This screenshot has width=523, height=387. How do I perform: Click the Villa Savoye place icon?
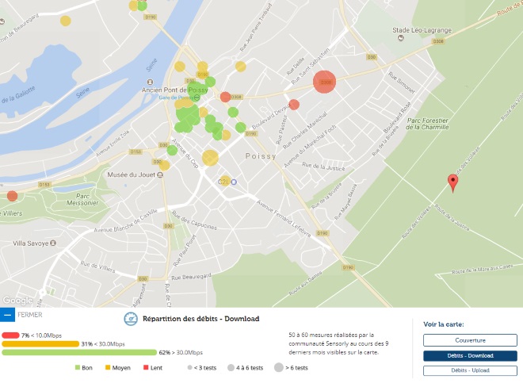pos(53,243)
